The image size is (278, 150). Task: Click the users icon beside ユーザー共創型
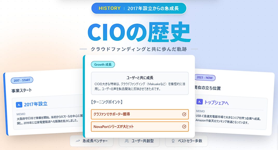(x=127, y=141)
